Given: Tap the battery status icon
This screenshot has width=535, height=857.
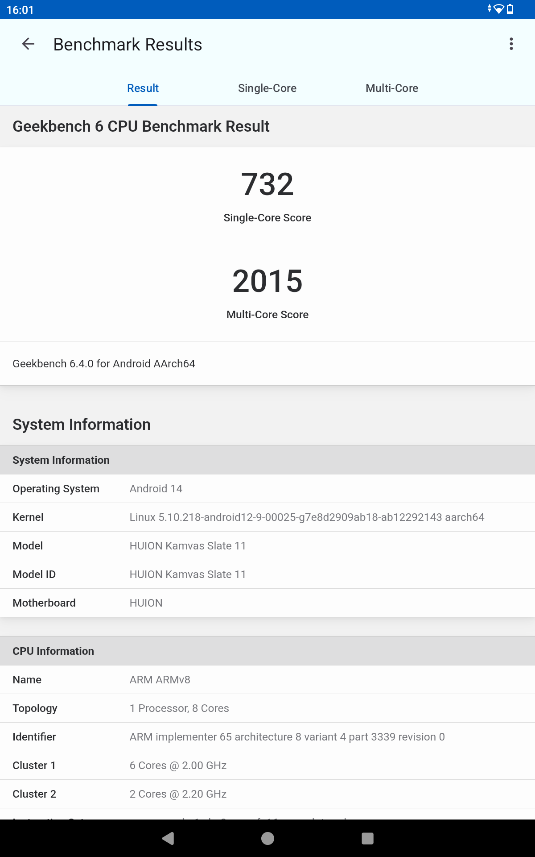Looking at the screenshot, I should click(510, 9).
